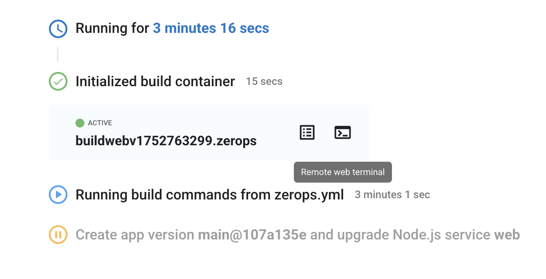Click main@107a135e commit reference

[252, 235]
